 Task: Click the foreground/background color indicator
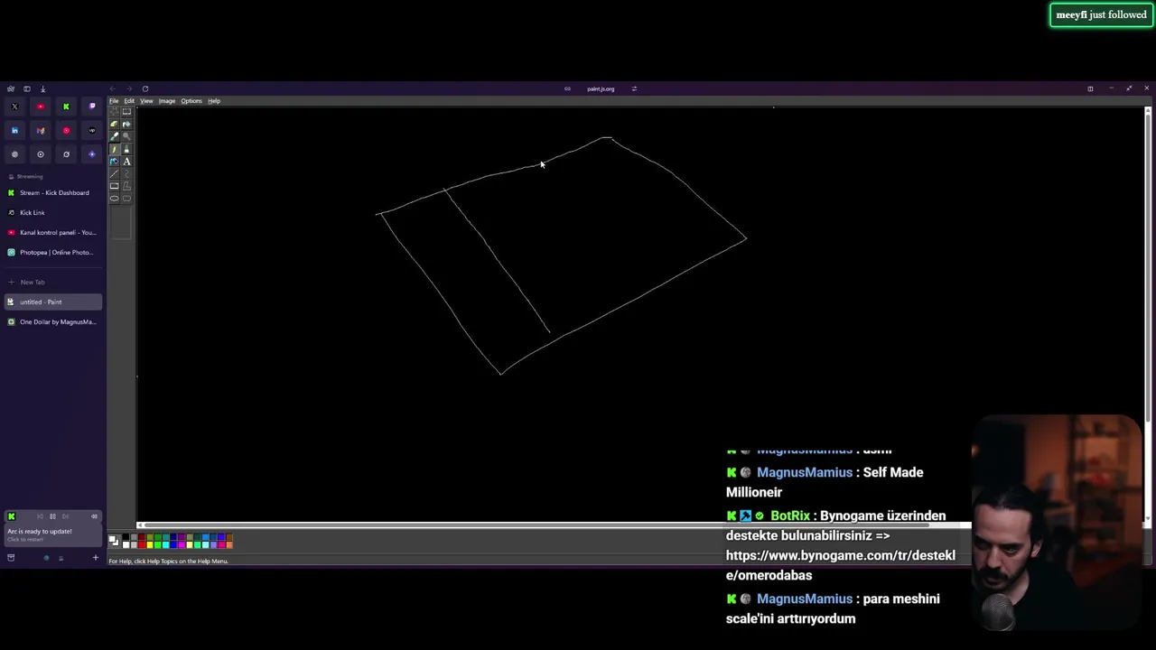(114, 541)
